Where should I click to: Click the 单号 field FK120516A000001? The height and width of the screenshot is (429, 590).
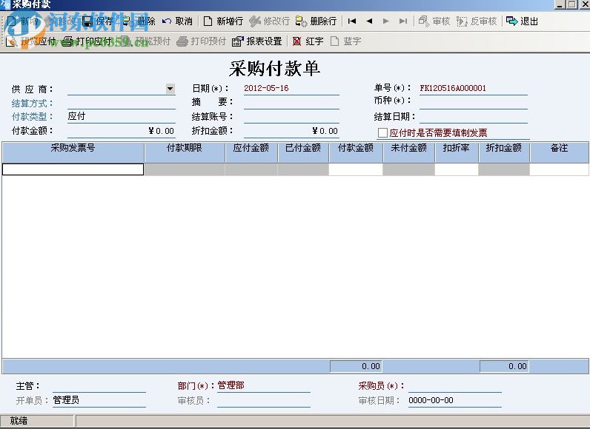point(474,89)
